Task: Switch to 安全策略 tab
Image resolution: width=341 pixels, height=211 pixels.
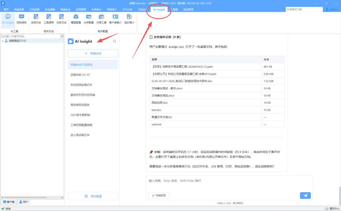Action: (50, 10)
